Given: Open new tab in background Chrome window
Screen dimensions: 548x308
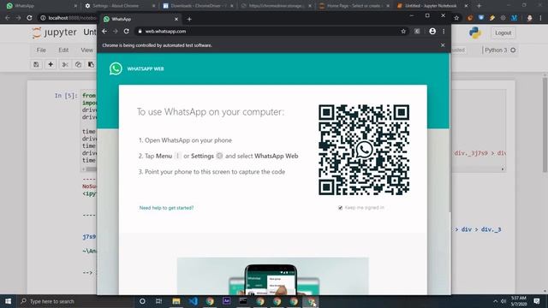Looking at the screenshot, I should pyautogui.click(x=479, y=6).
